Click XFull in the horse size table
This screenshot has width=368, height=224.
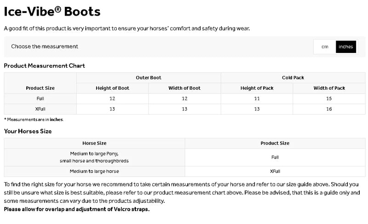click(x=275, y=171)
